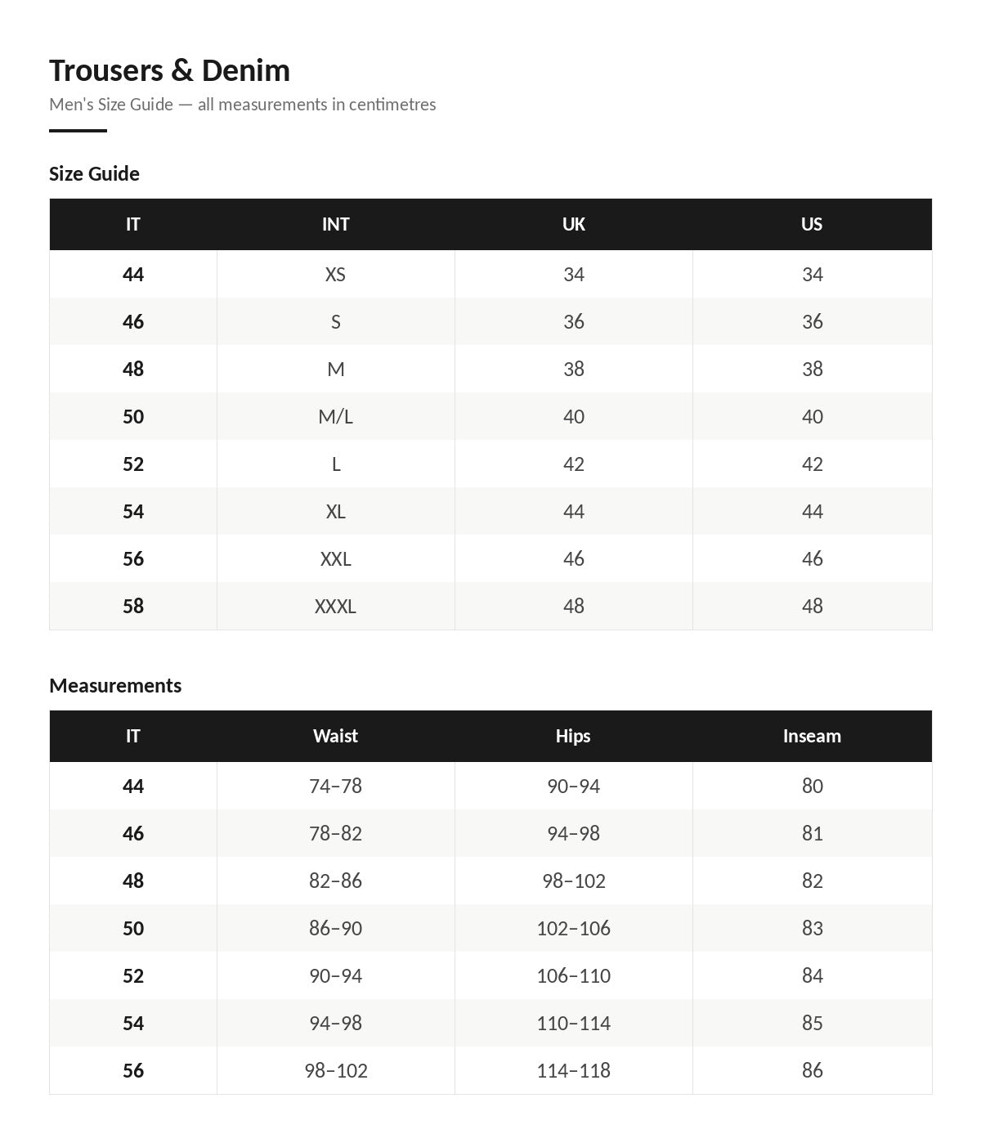
Task: Click the XS size cell
Action: (335, 274)
